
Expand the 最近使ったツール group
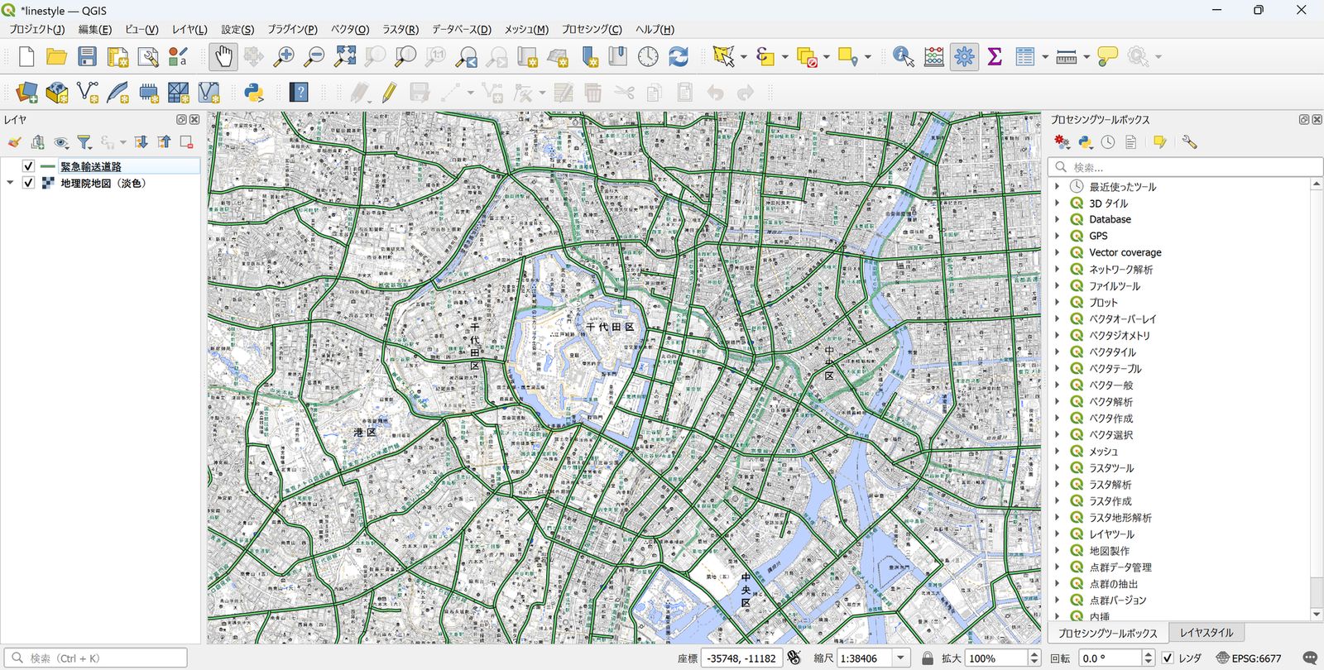click(1057, 187)
